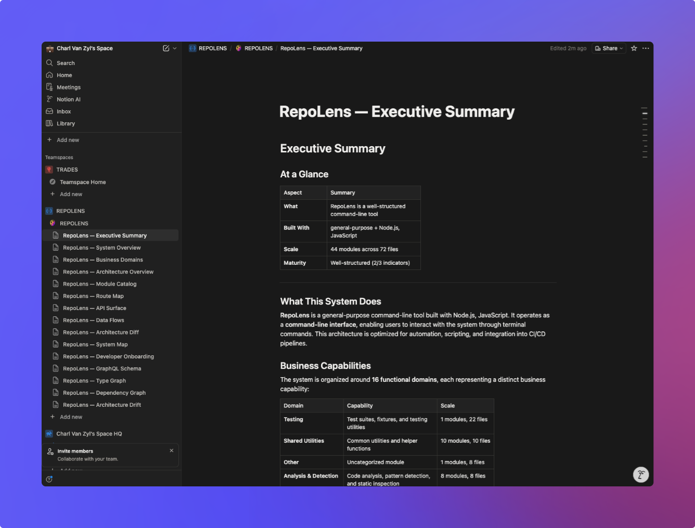Click the TRADES teamspace red icon
This screenshot has width=695, height=528.
tap(49, 170)
